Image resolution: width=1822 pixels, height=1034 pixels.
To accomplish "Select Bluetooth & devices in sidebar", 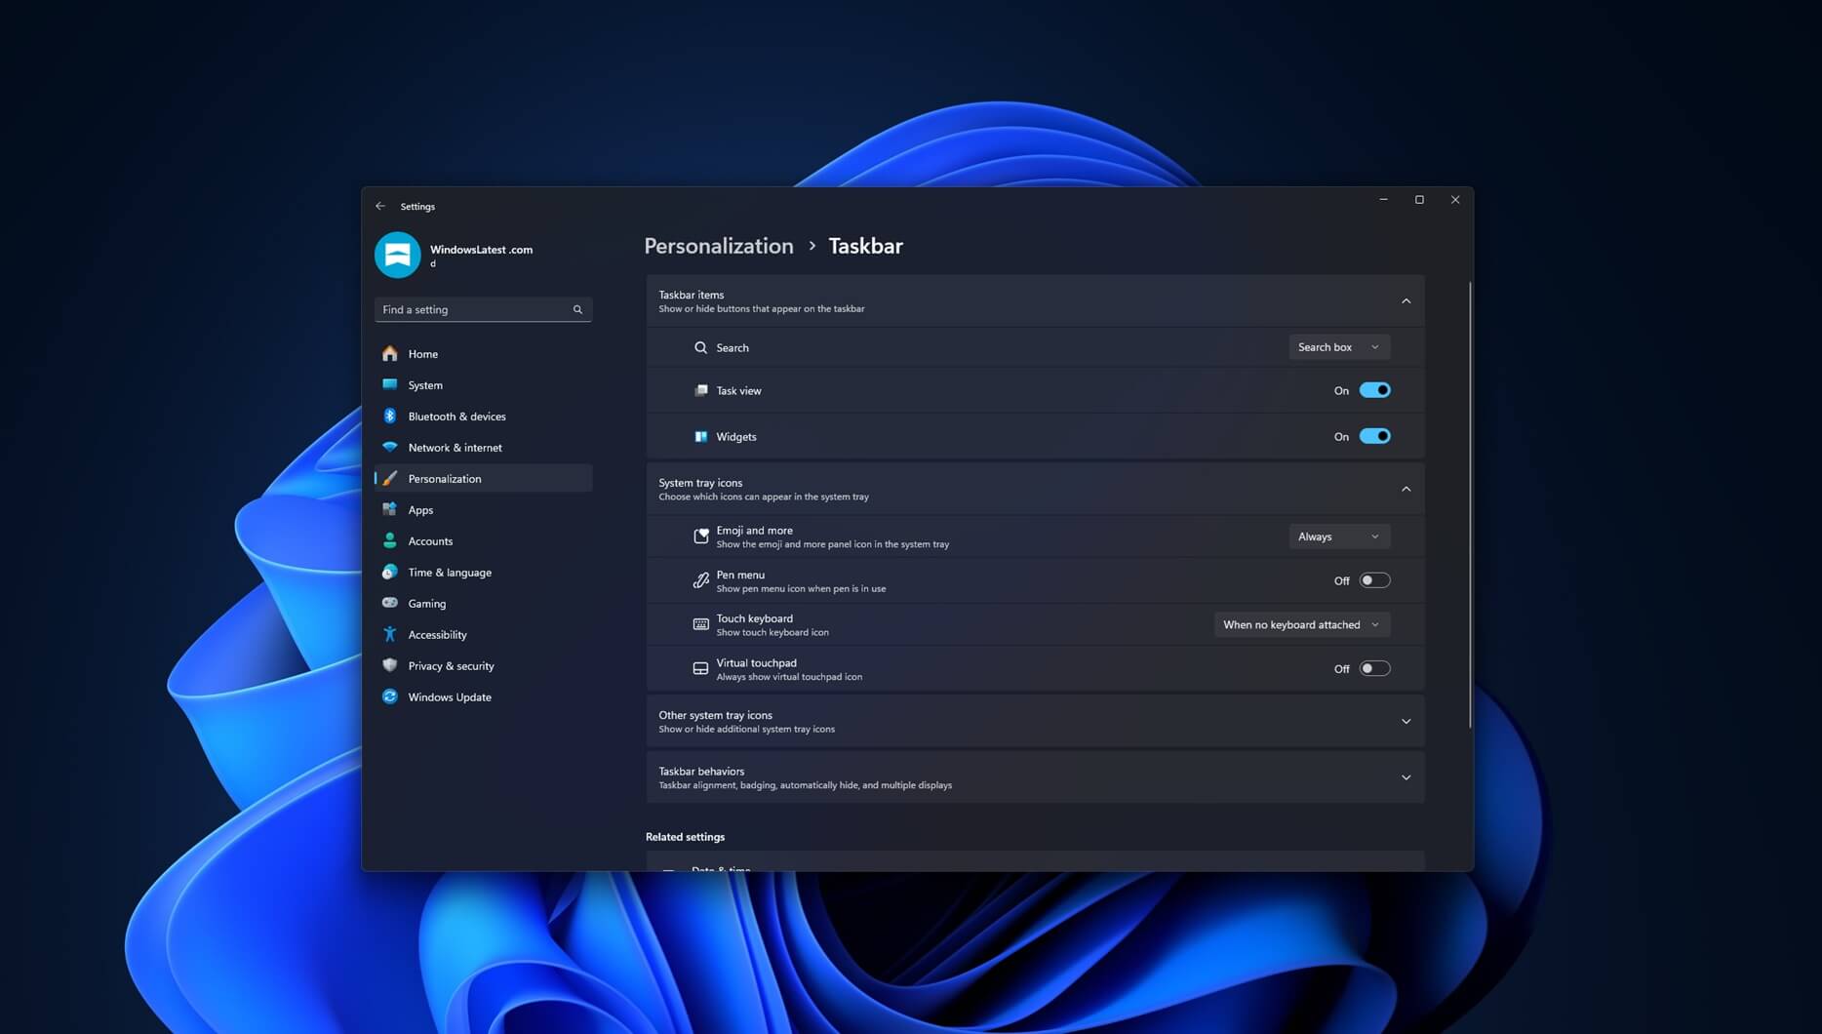I will click(456, 416).
